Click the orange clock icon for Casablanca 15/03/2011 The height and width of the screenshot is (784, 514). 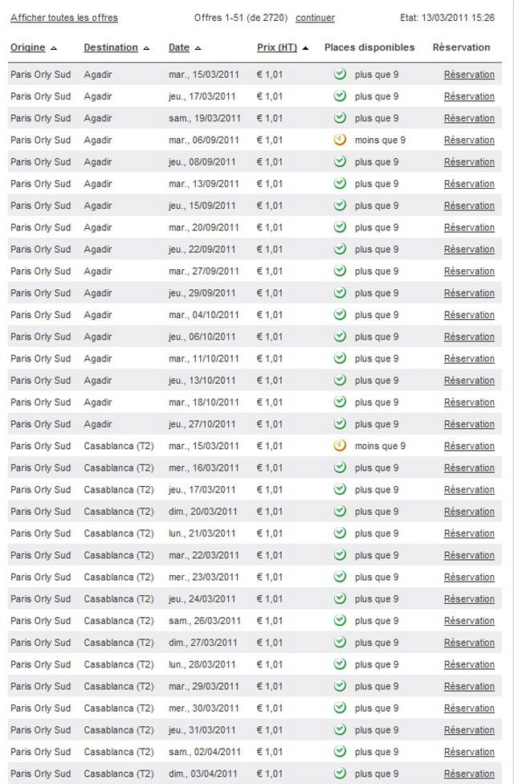pyautogui.click(x=340, y=446)
